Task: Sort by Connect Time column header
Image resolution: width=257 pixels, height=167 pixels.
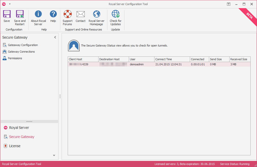Action: (x=172, y=59)
